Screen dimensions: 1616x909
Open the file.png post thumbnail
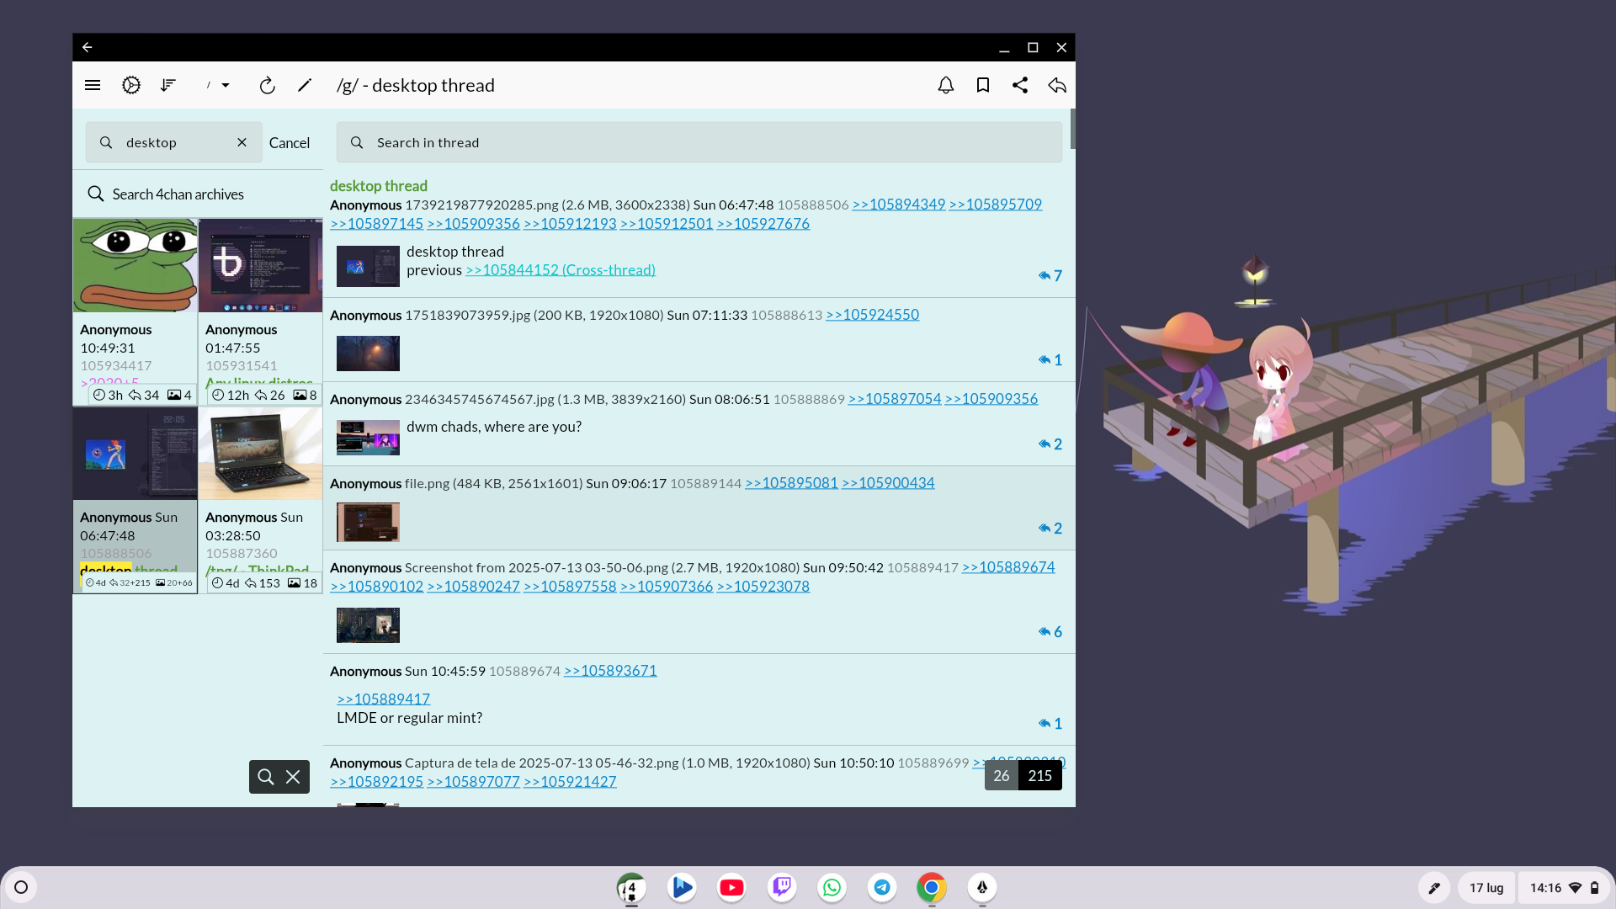tap(368, 523)
